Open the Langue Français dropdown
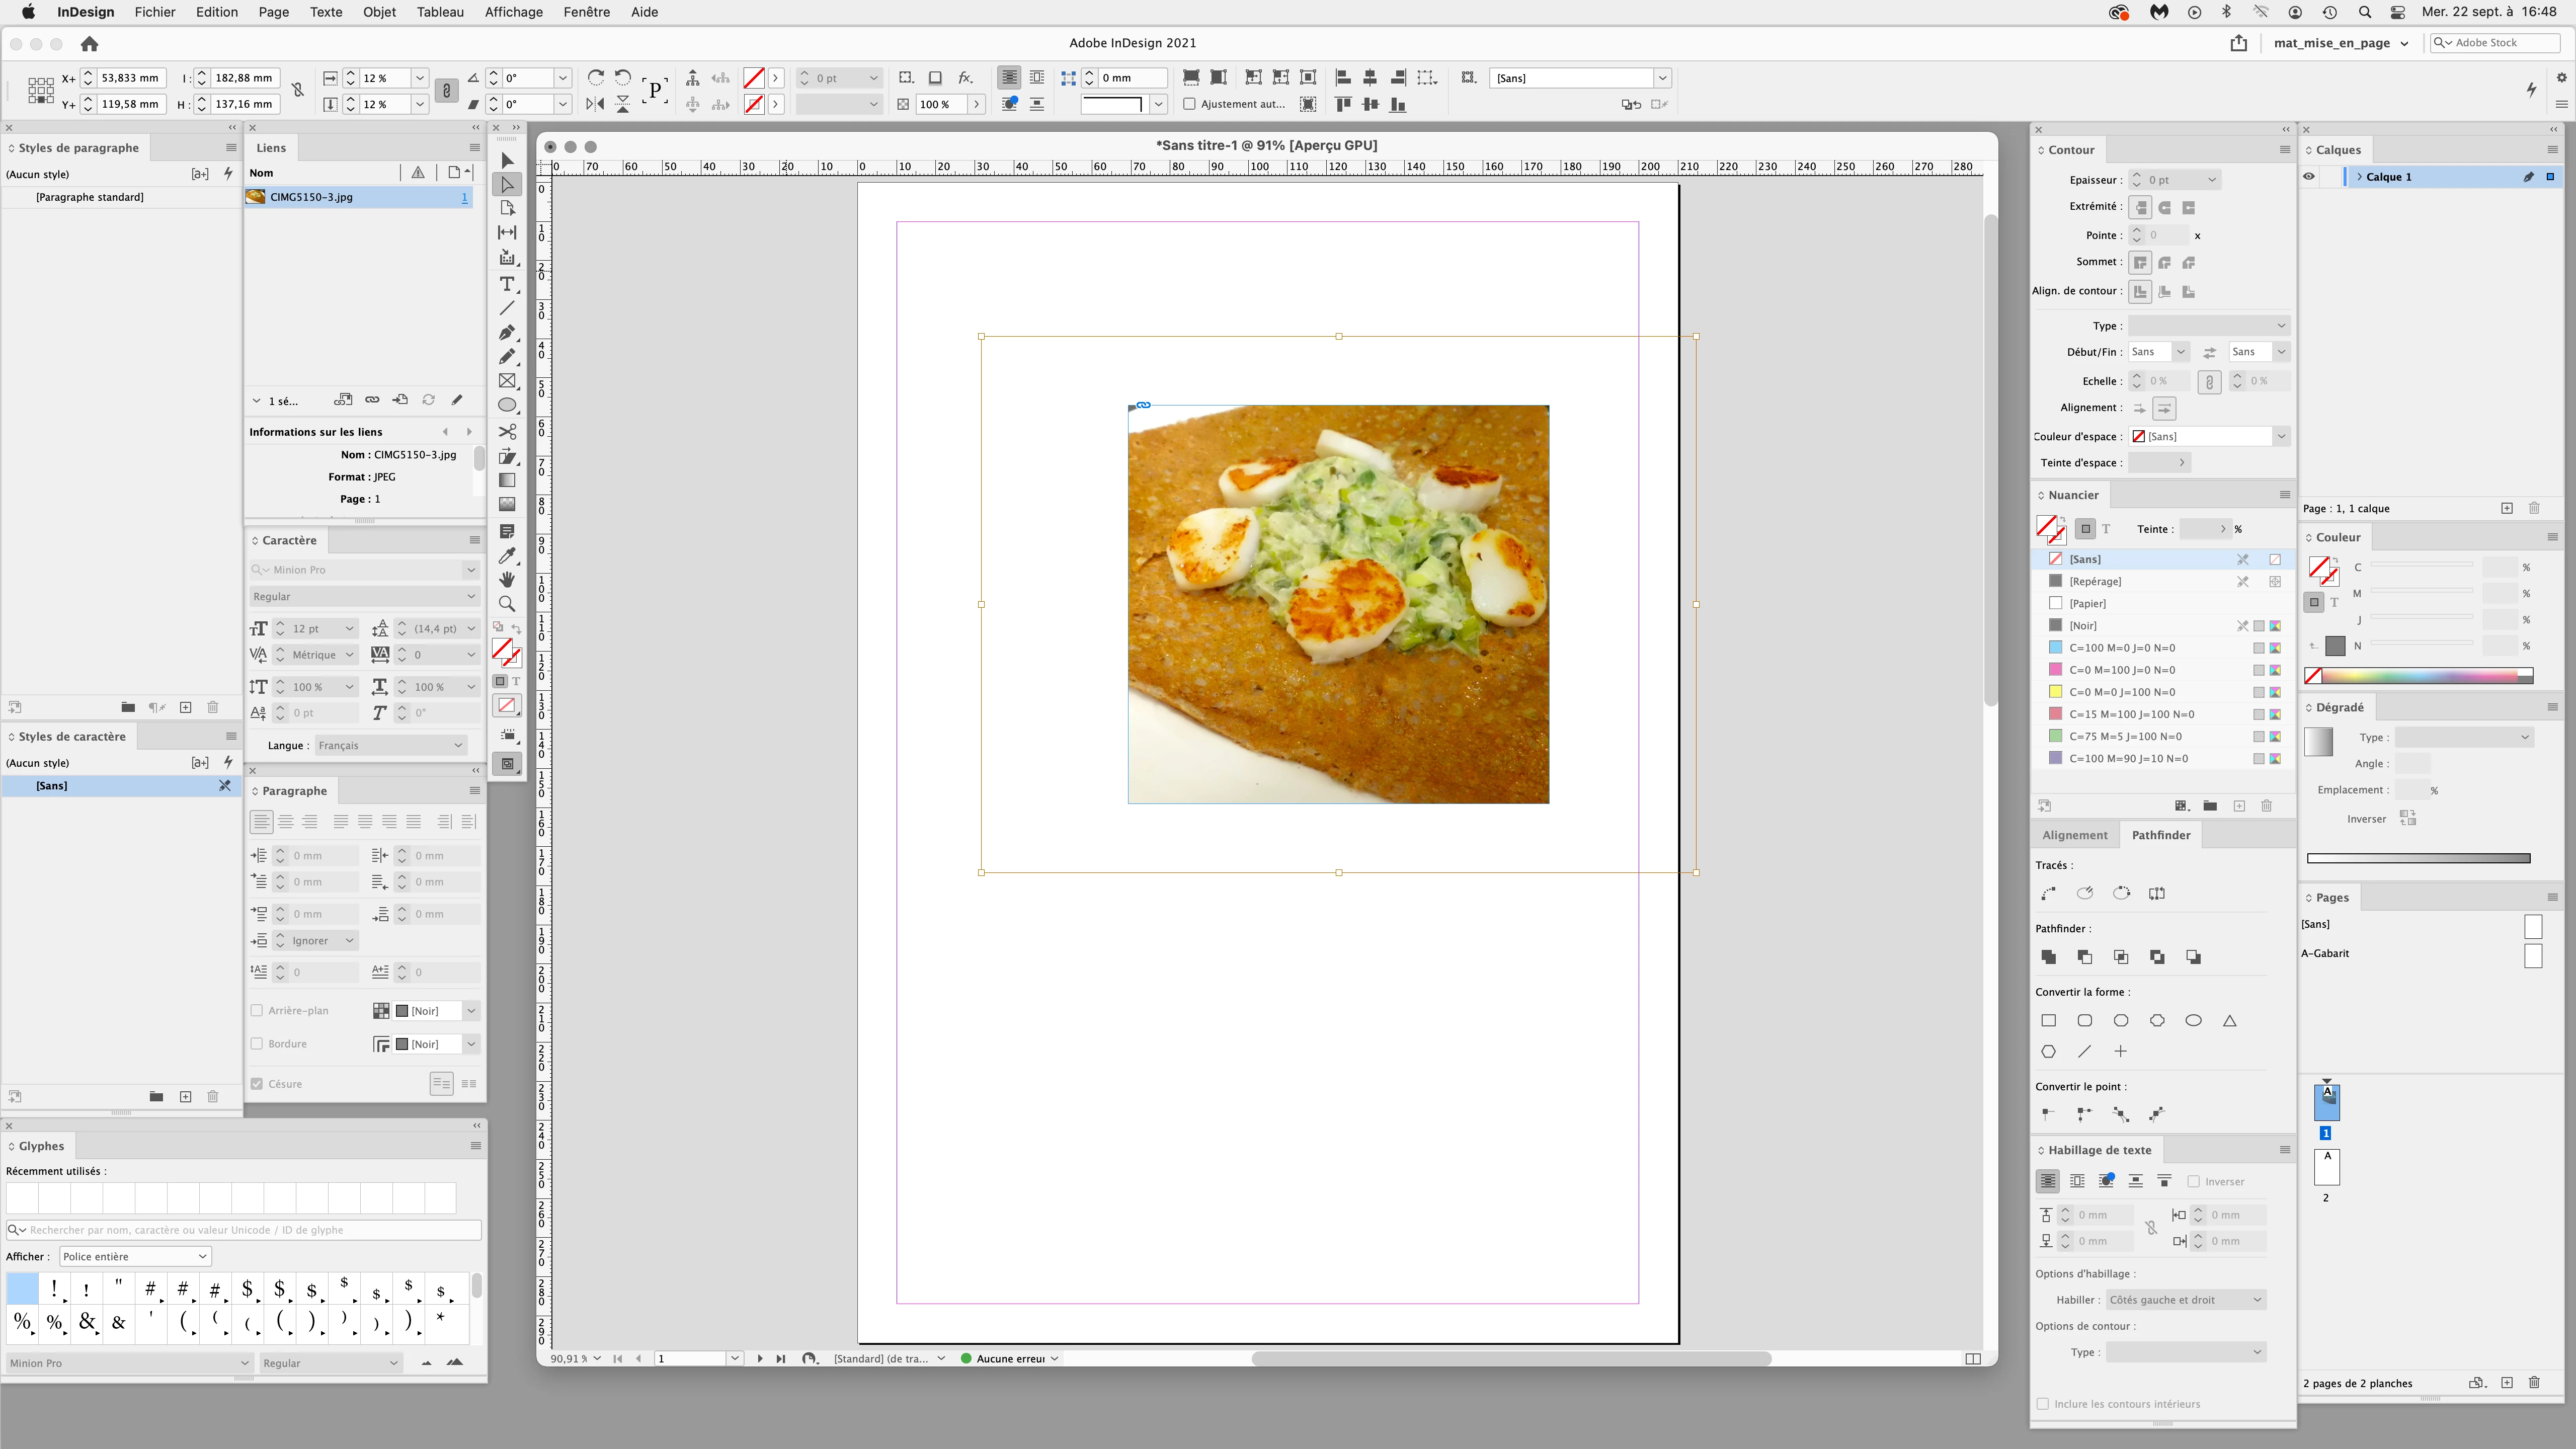 [390, 746]
